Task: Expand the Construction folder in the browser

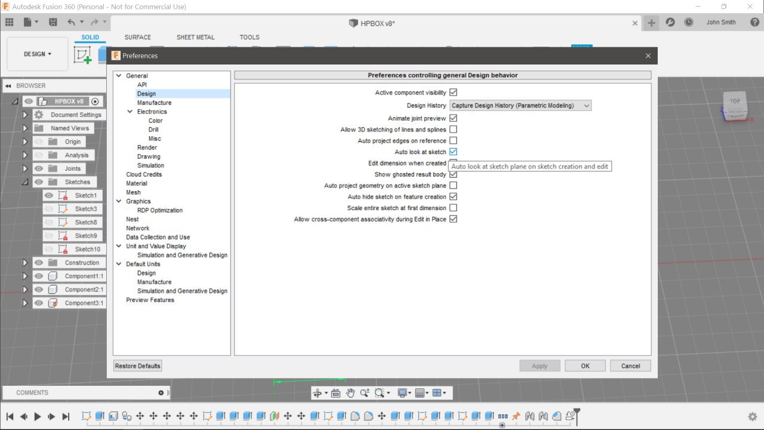Action: 25,263
